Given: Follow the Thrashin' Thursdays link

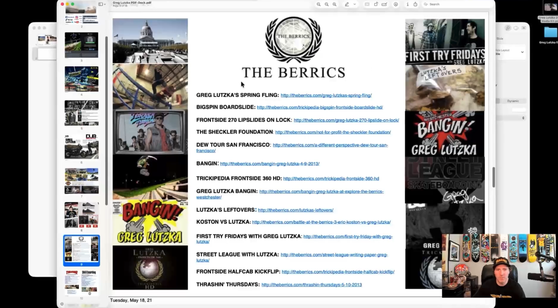Looking at the screenshot, I should click(312, 285).
